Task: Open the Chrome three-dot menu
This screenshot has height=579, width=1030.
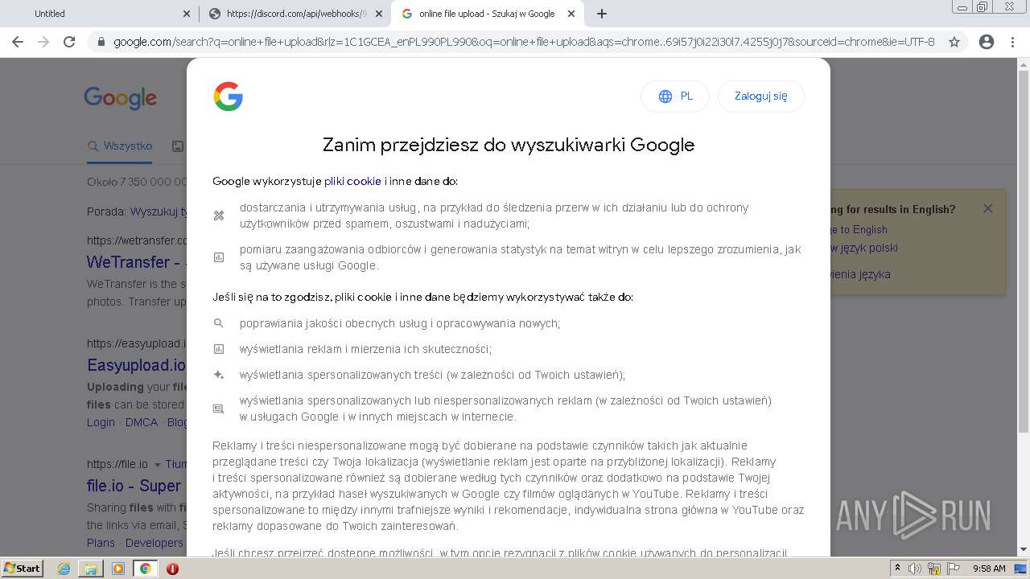Action: (1012, 42)
